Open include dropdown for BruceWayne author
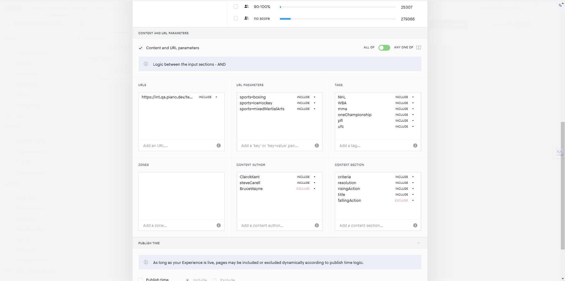 (306, 189)
